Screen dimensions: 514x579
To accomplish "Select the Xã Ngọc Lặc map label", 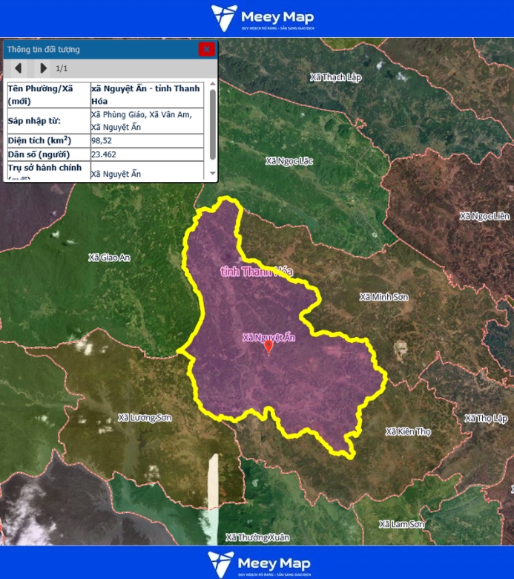I will (x=289, y=160).
